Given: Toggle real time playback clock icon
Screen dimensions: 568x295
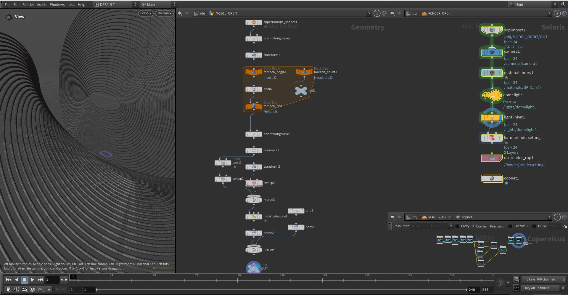Looking at the screenshot, I should [x=33, y=289].
